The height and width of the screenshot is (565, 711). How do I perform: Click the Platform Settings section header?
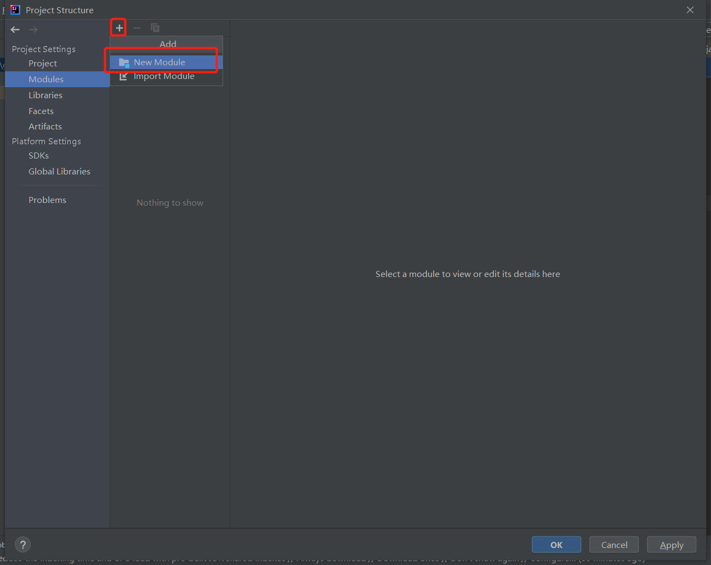pos(47,142)
